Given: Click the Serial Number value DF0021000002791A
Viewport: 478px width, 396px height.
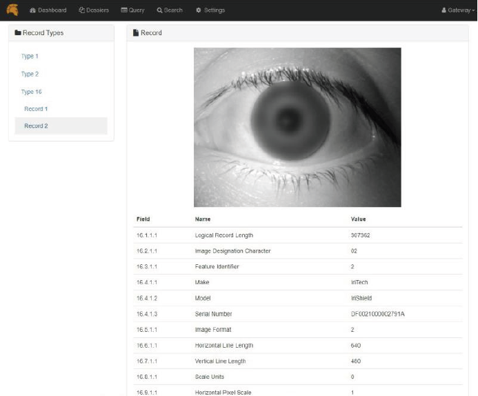Looking at the screenshot, I should tap(377, 314).
